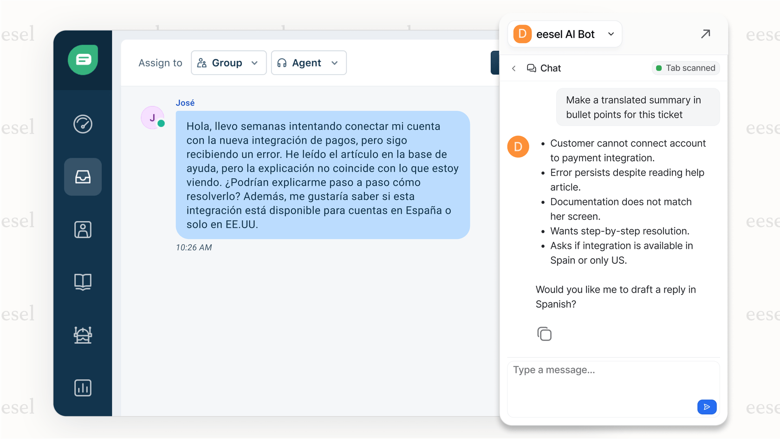Image resolution: width=780 pixels, height=439 pixels.
Task: Select the dashboard speedometer icon
Action: 83,124
